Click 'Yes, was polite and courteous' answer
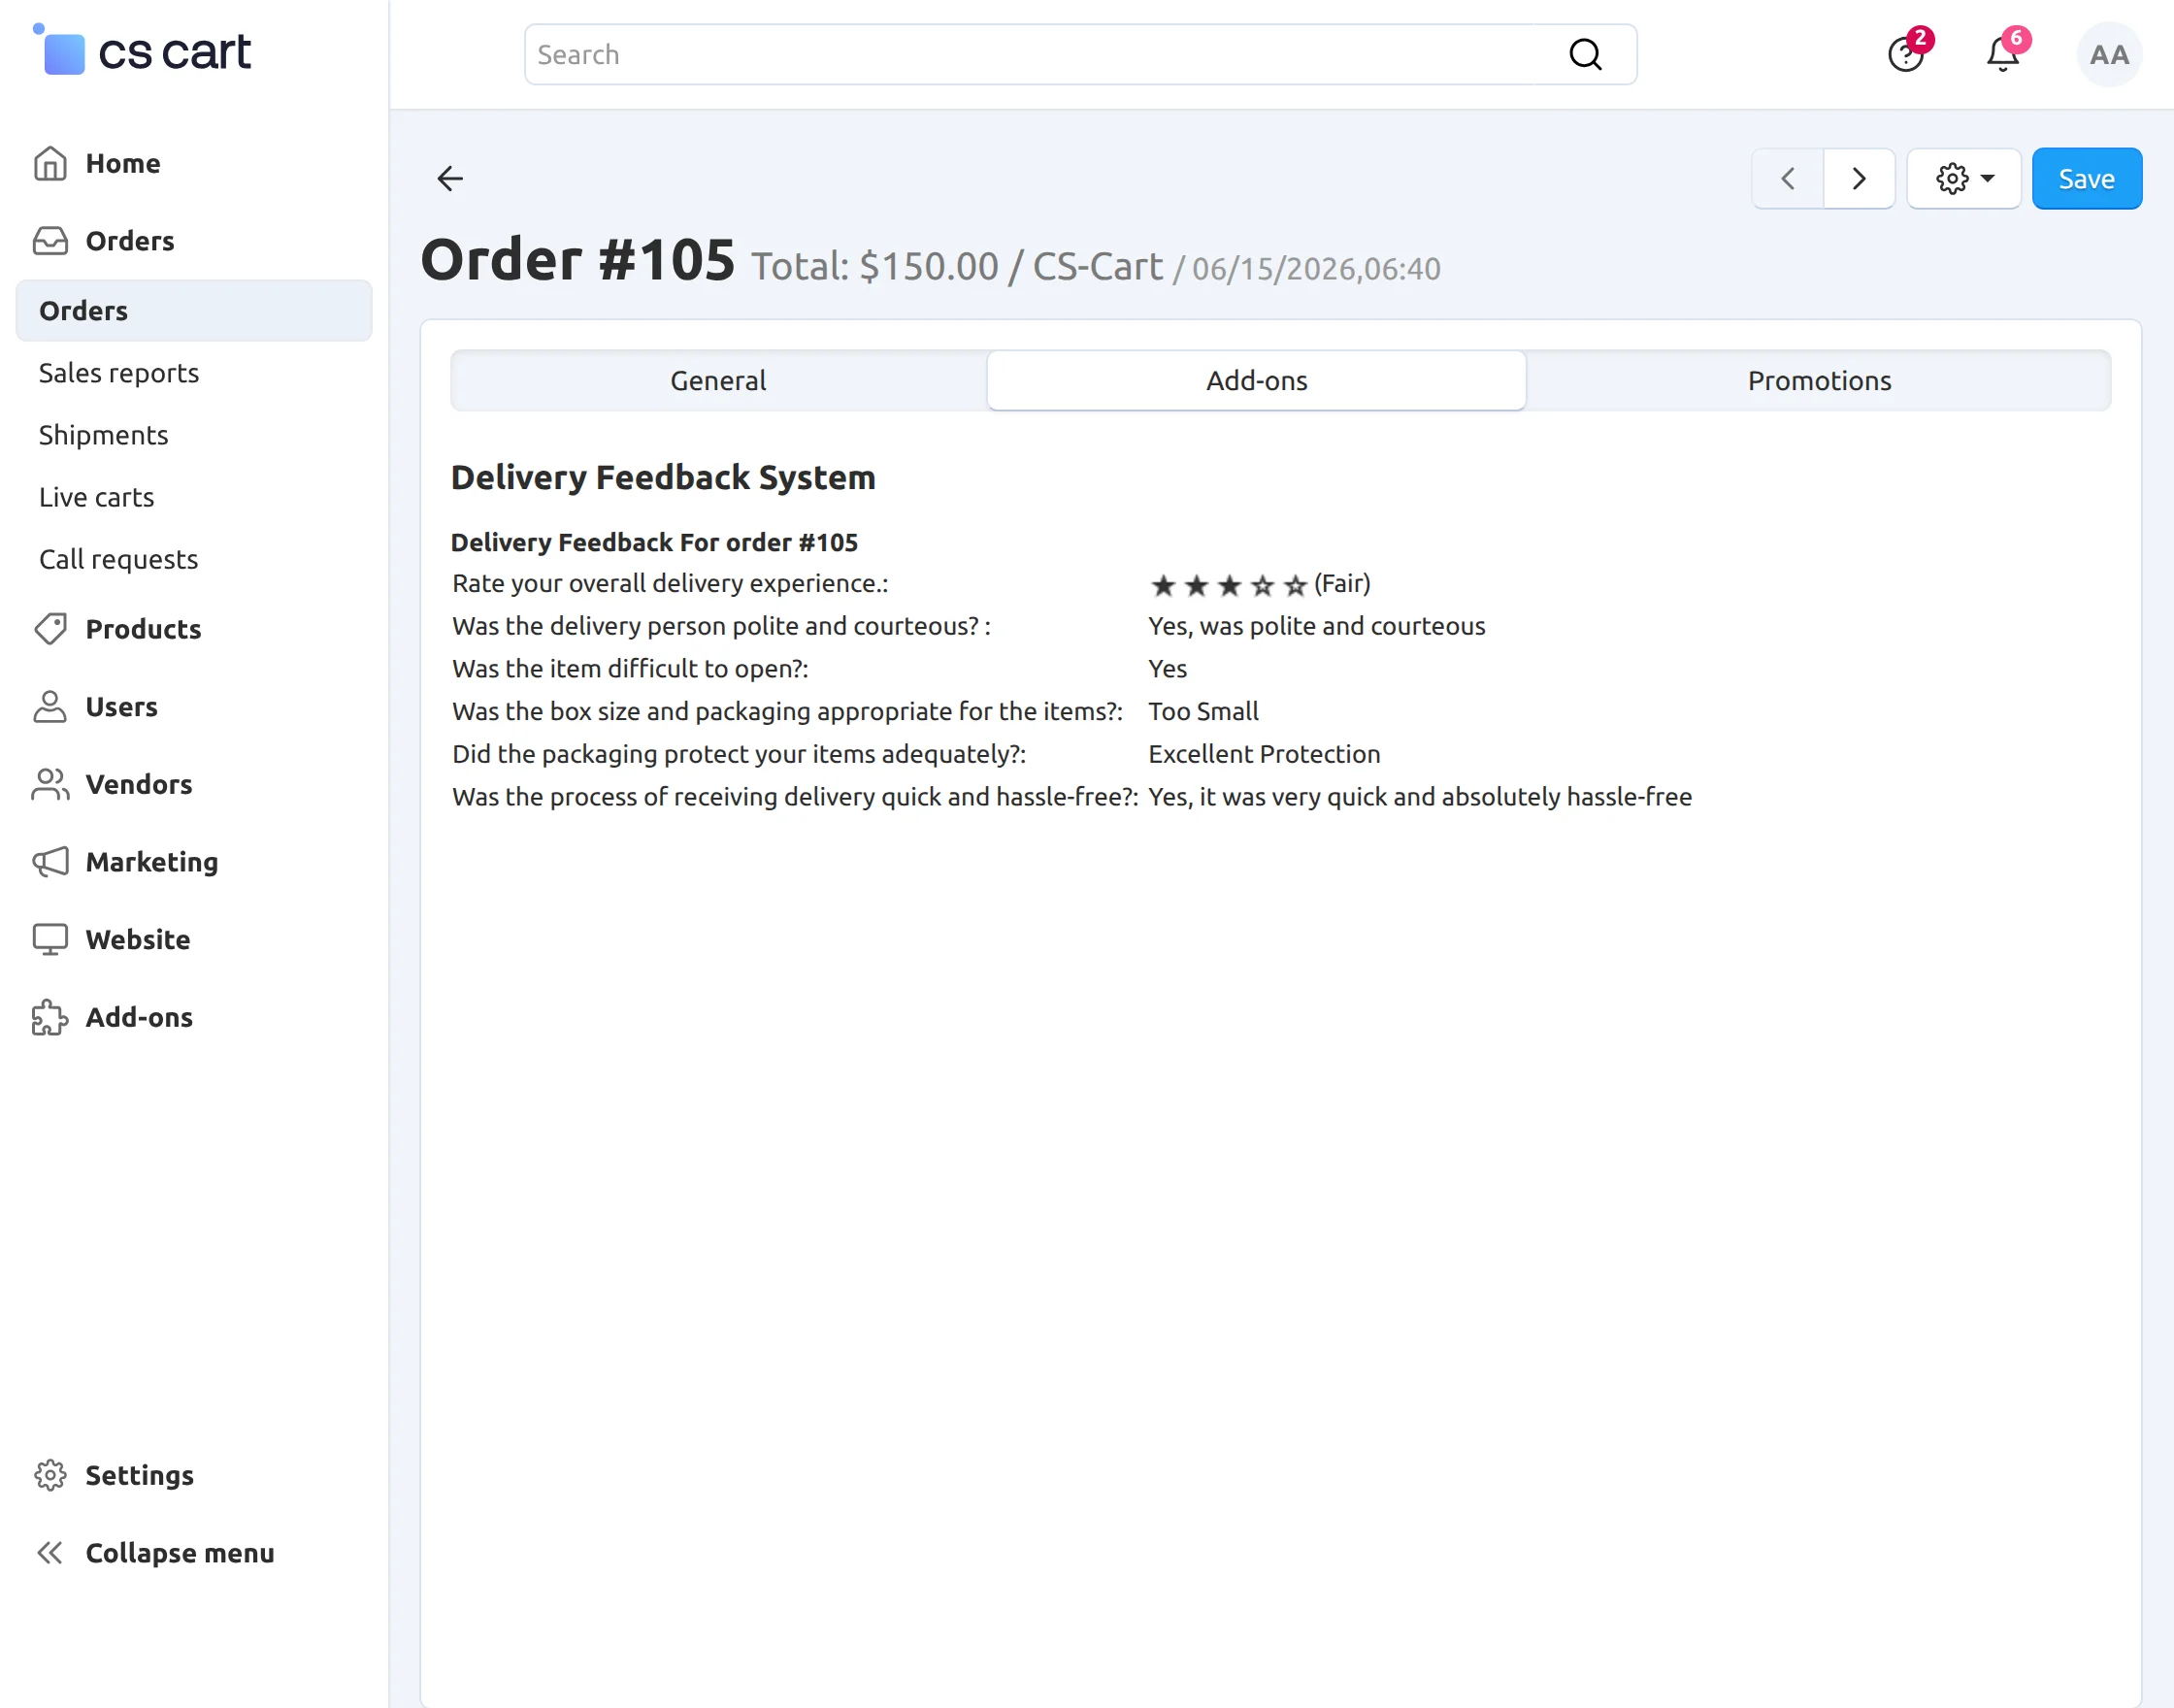Screen dimensions: 2174x1708 point(1317,627)
